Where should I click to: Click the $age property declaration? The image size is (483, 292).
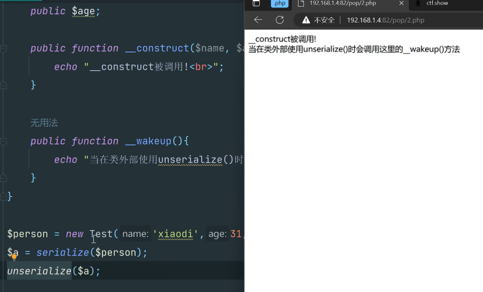[85, 11]
